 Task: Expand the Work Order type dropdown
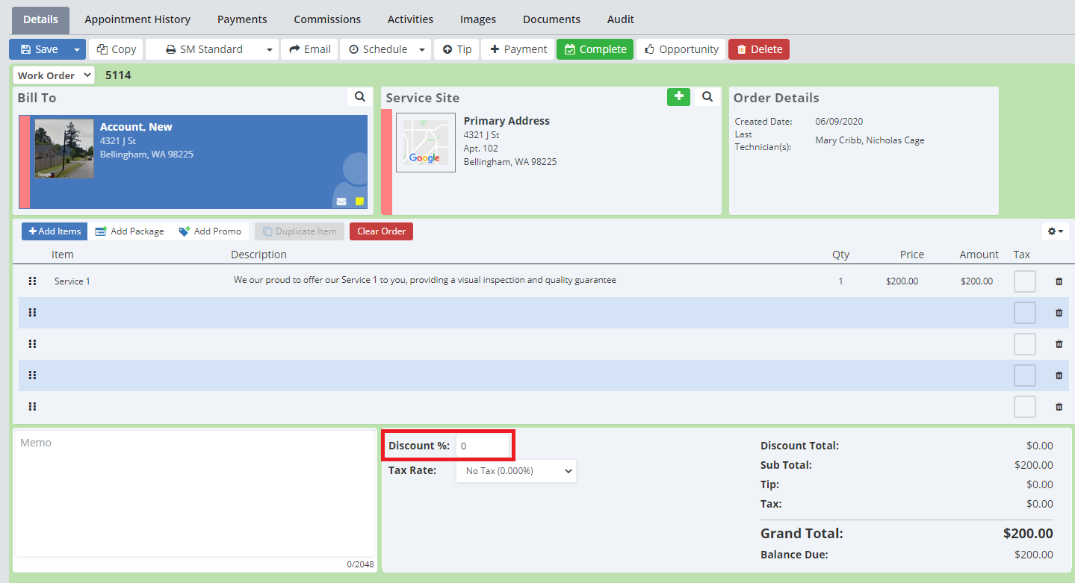[x=54, y=75]
